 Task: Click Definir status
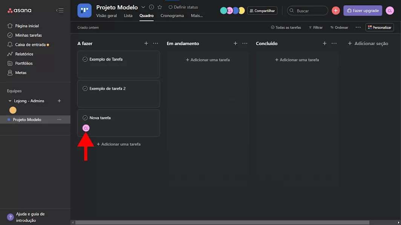click(183, 7)
